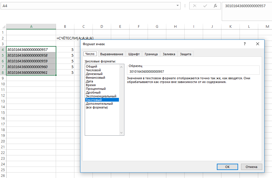Open the insert function fx button
This screenshot has height=178, width=272.
[x=215, y=6]
